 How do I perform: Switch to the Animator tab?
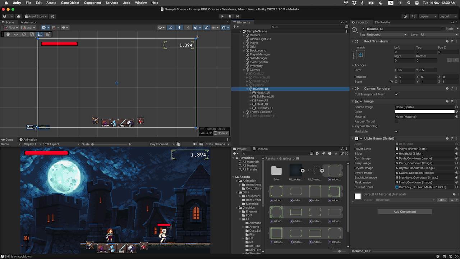click(28, 22)
